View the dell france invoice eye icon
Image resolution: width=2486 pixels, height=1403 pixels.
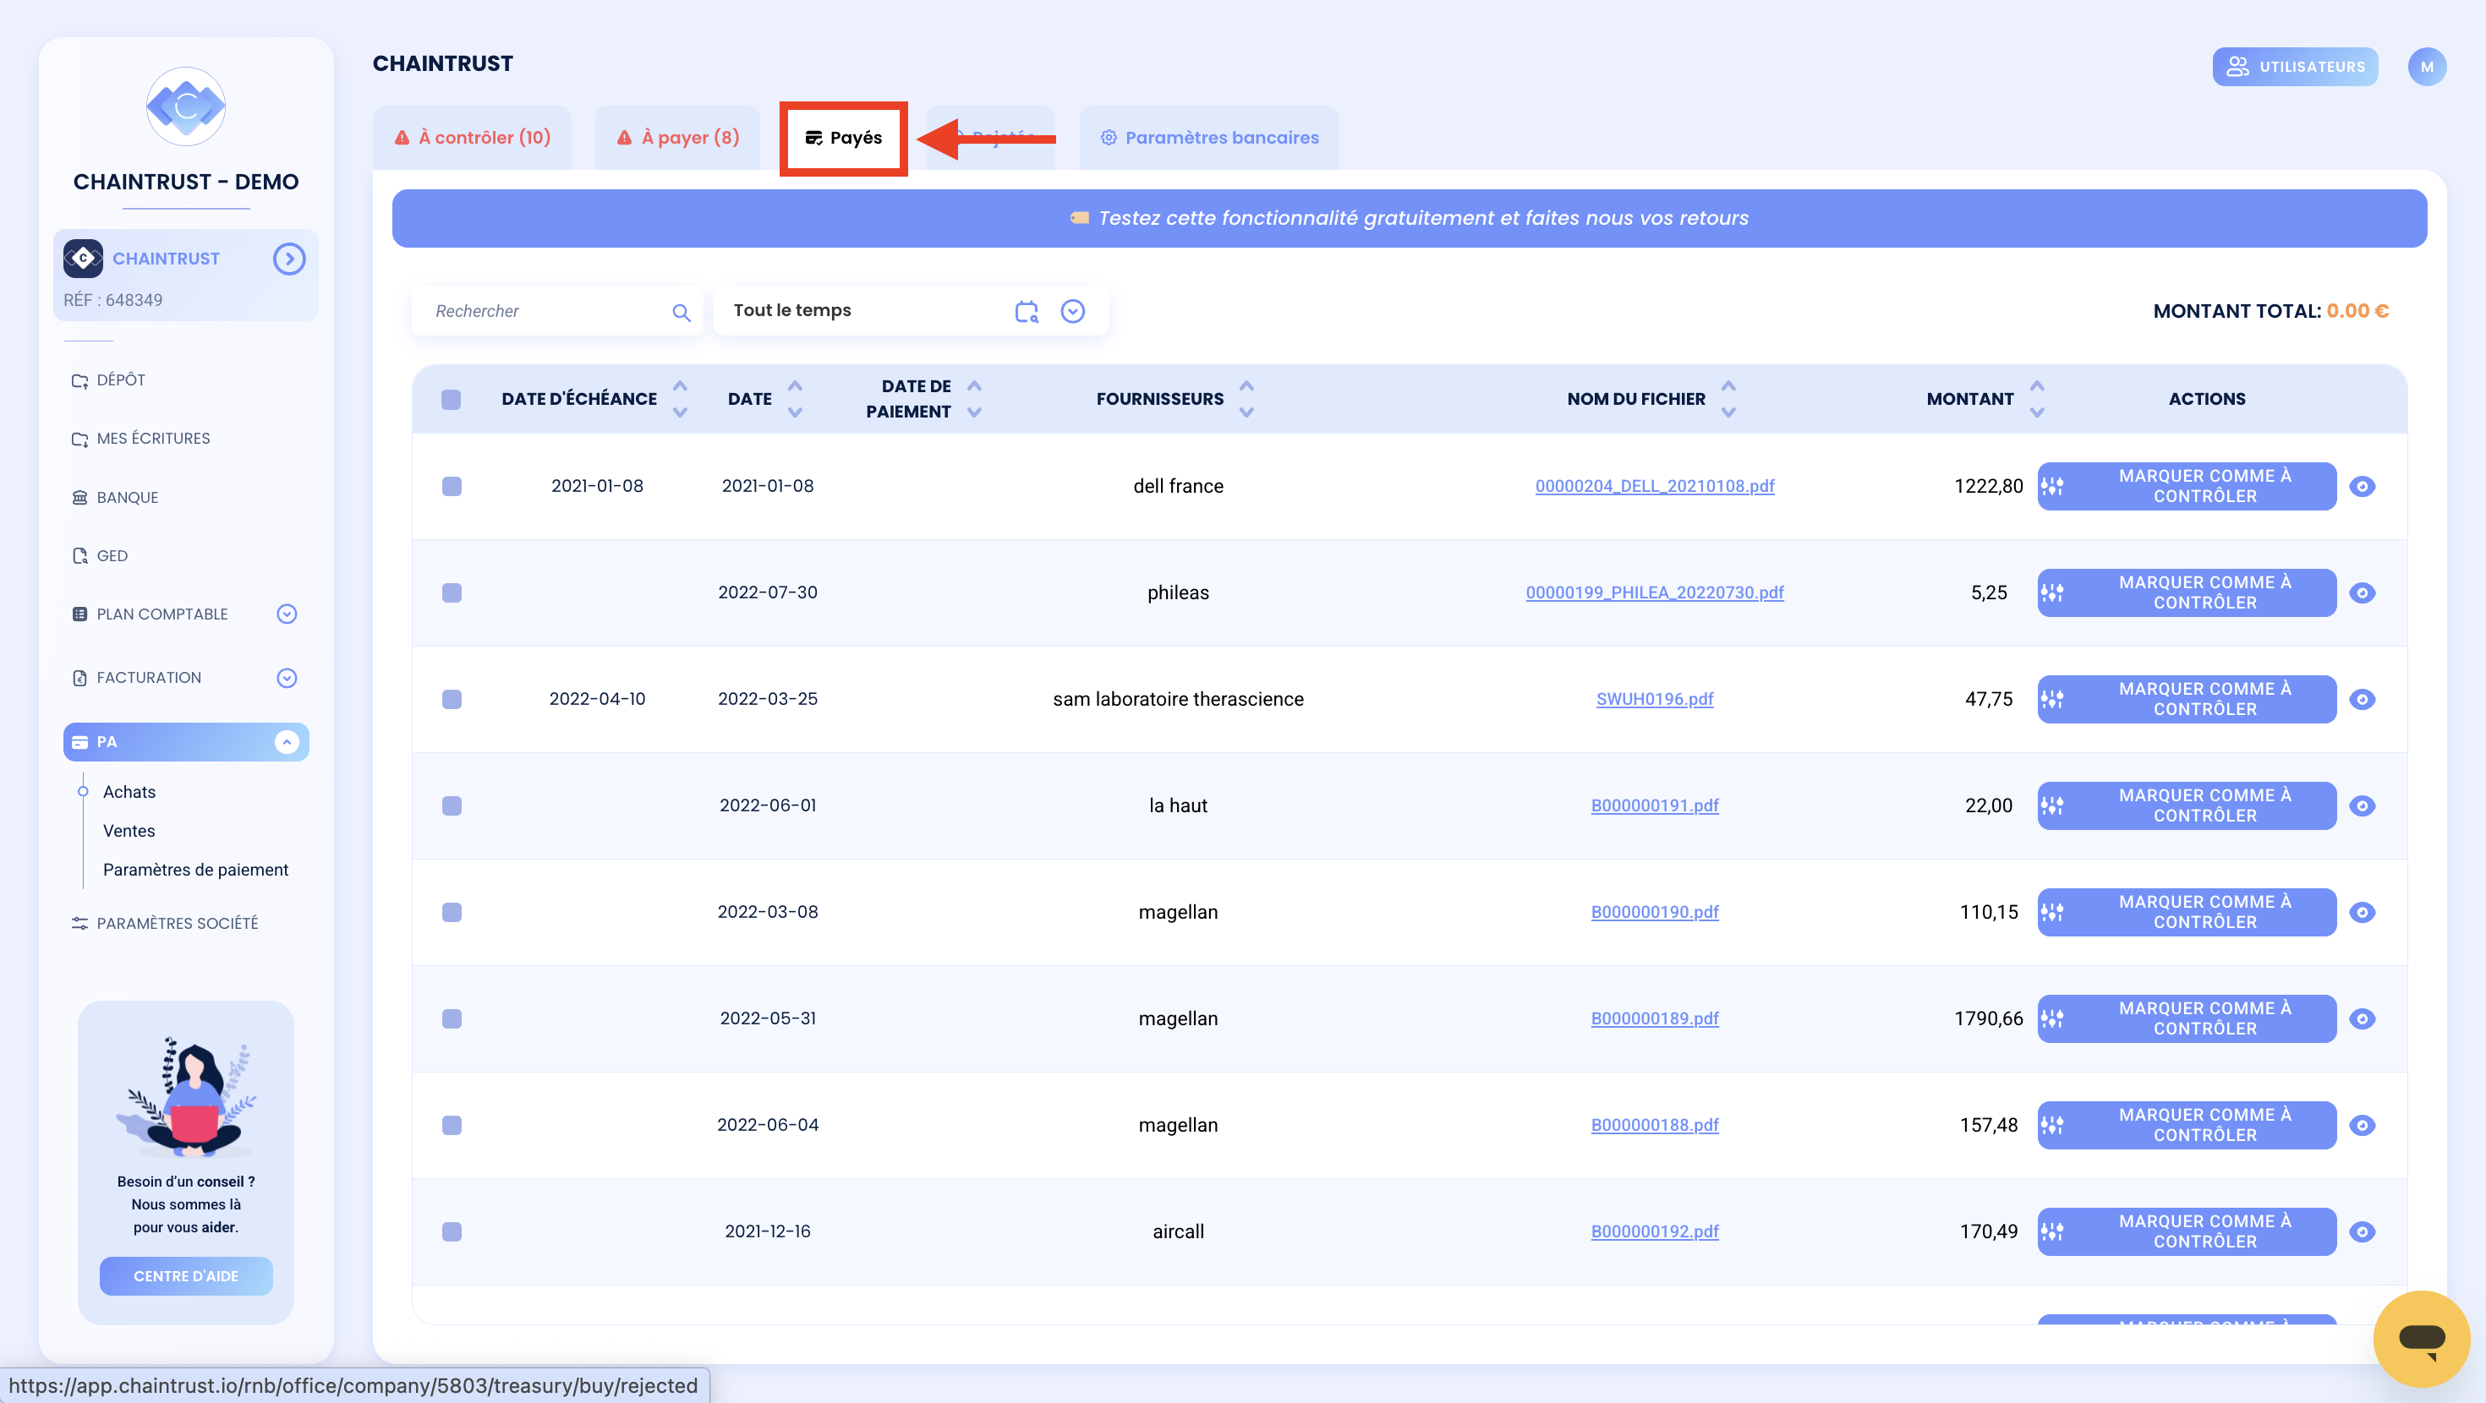(2362, 485)
